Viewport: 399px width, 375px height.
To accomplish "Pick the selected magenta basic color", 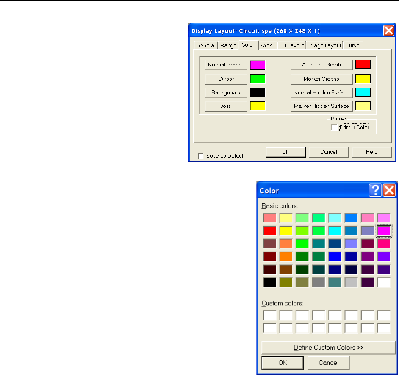I will coord(384,231).
